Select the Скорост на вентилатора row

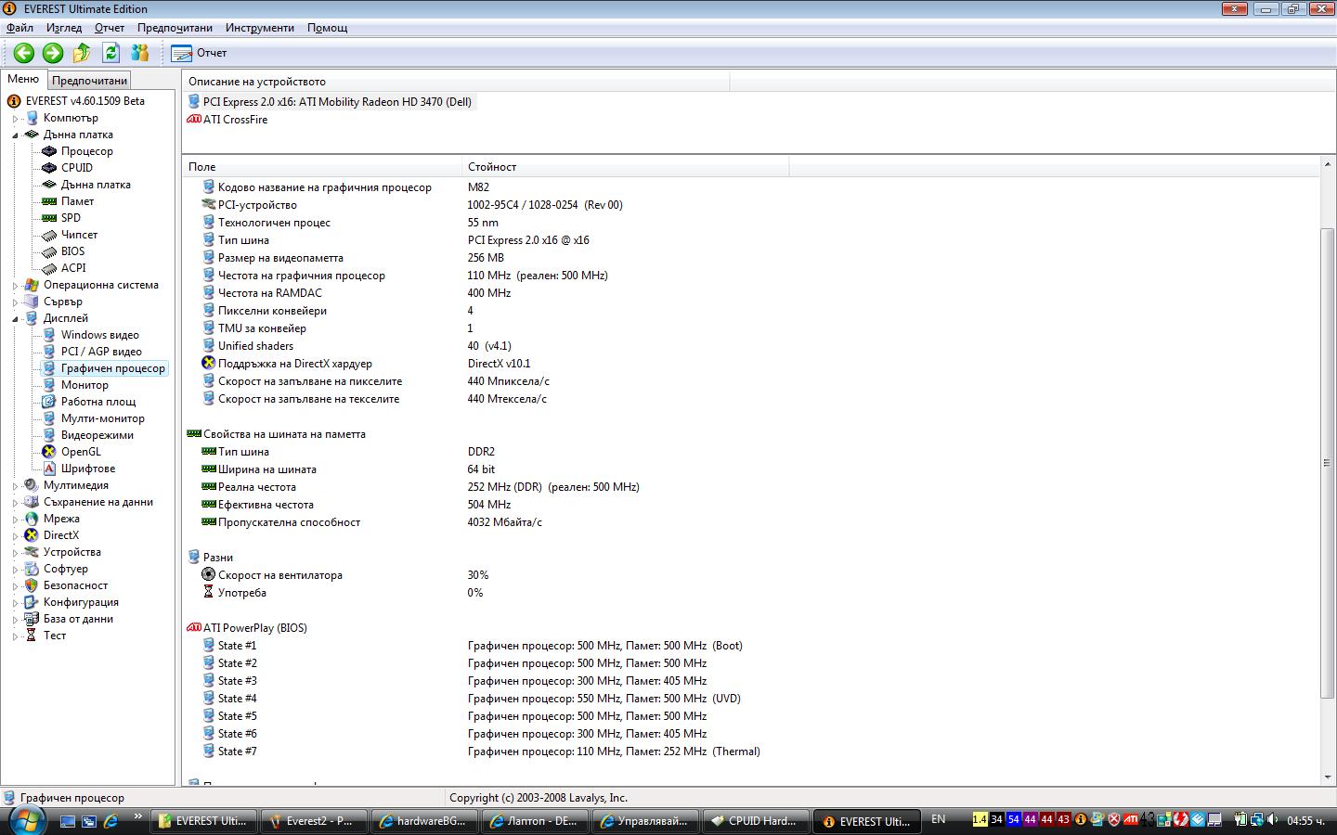pyautogui.click(x=280, y=575)
